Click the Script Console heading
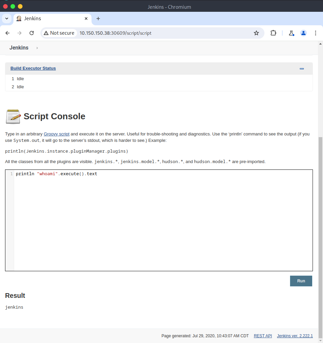 [55, 116]
